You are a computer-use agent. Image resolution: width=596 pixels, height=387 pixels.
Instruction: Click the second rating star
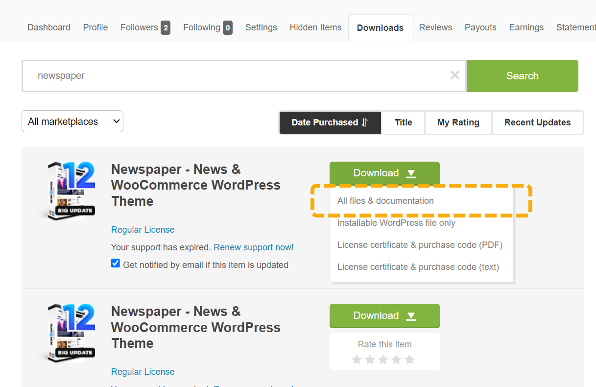pos(370,360)
